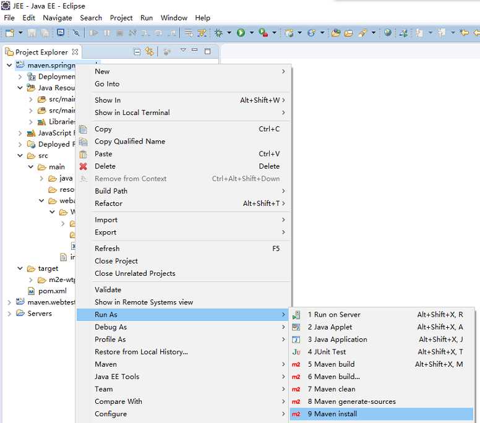
Task: Collapse the target folder node
Action: coord(20,268)
